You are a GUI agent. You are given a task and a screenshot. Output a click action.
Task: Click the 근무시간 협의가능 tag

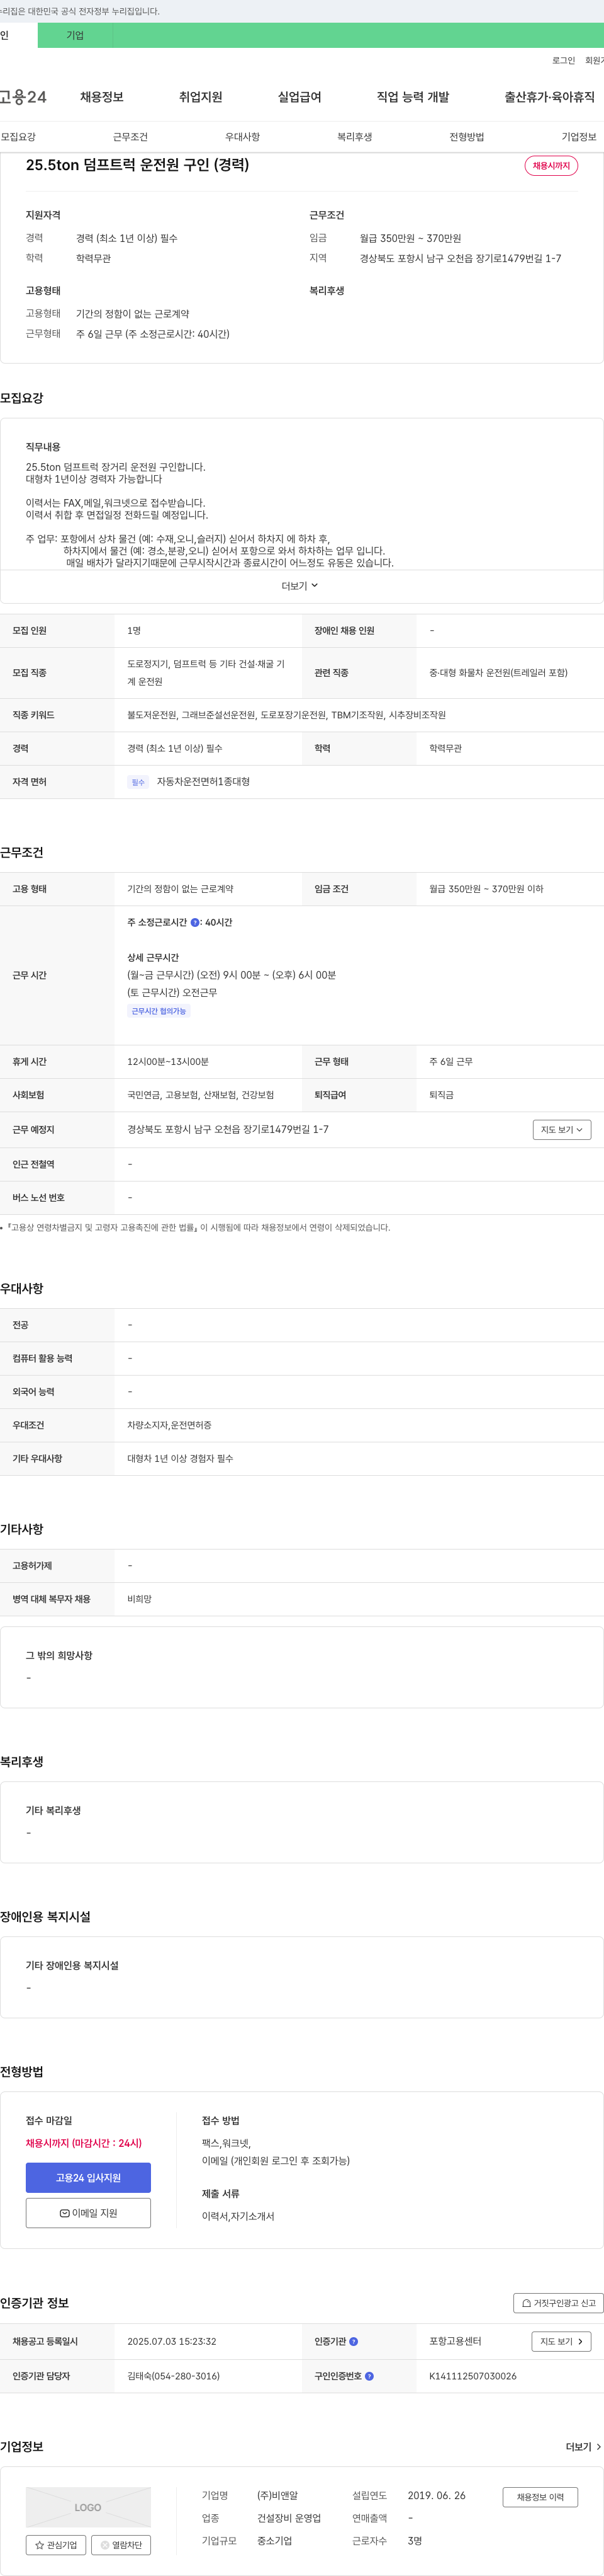pyautogui.click(x=159, y=1011)
